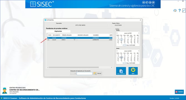Click the T.DOC column header
Screen dimensions: 186x100
tap(50, 35)
